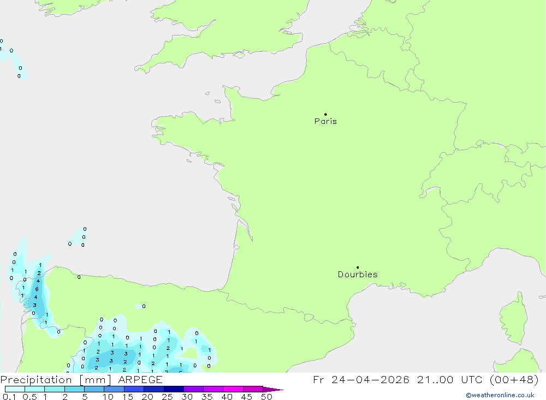
Task: Click the legend value label '0.1'
Action: tap(9, 397)
